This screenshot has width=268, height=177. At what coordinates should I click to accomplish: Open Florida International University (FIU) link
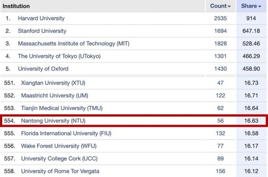tap(66, 133)
